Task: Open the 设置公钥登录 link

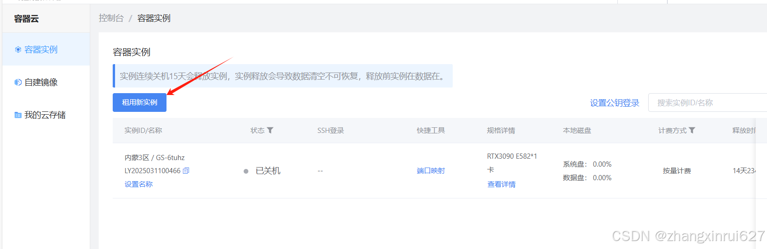Action: (x=615, y=103)
